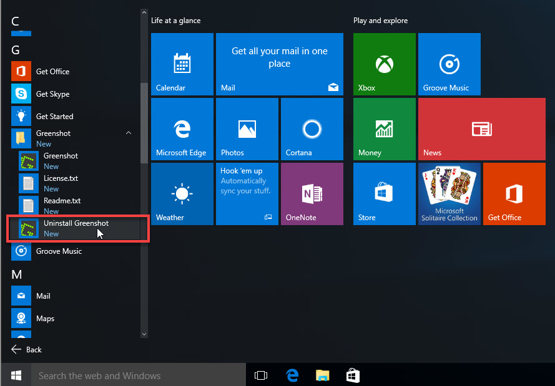Screen dimensions: 555x386
Task: Open the Calendar tile
Action: 182,64
